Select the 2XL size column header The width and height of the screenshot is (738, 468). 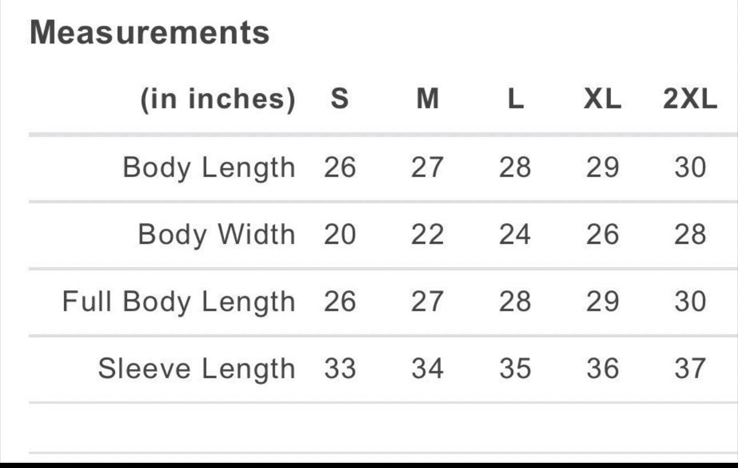coord(690,100)
